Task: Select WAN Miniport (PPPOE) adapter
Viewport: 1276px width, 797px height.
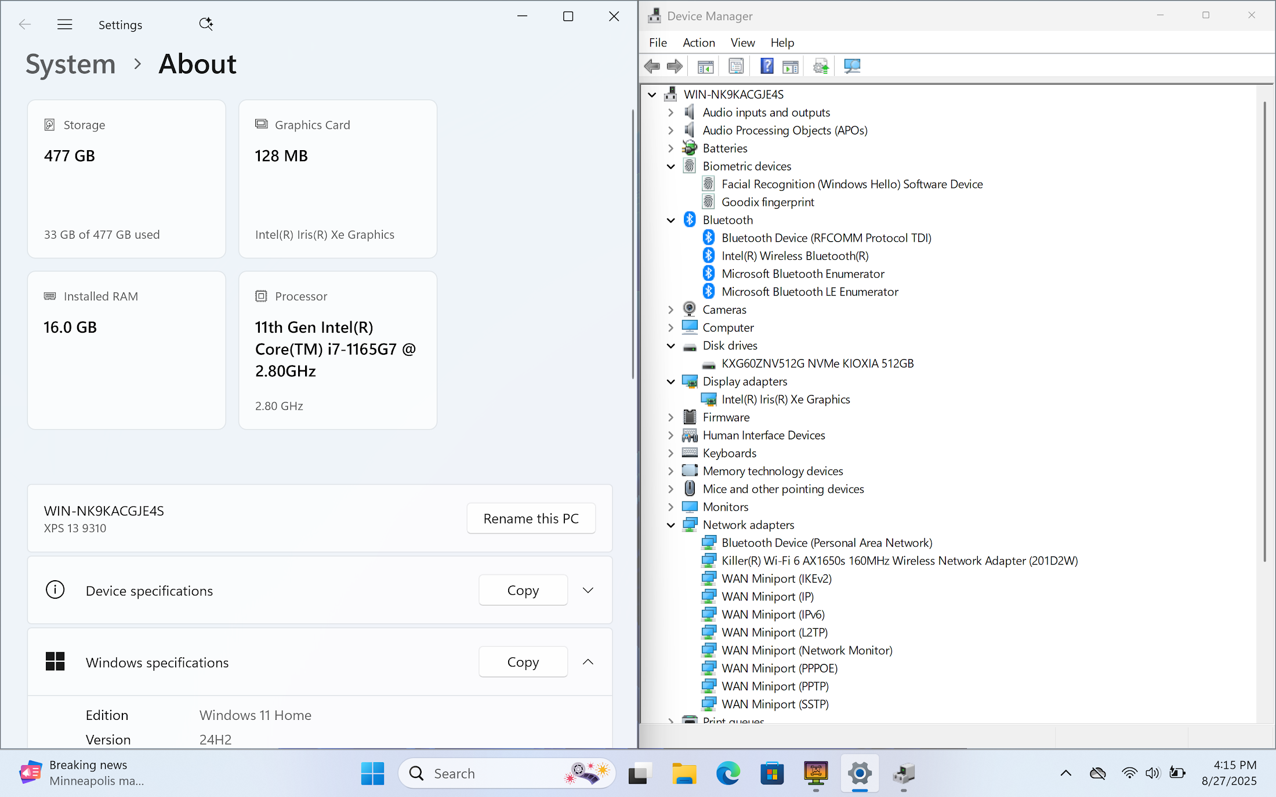Action: (x=770, y=668)
